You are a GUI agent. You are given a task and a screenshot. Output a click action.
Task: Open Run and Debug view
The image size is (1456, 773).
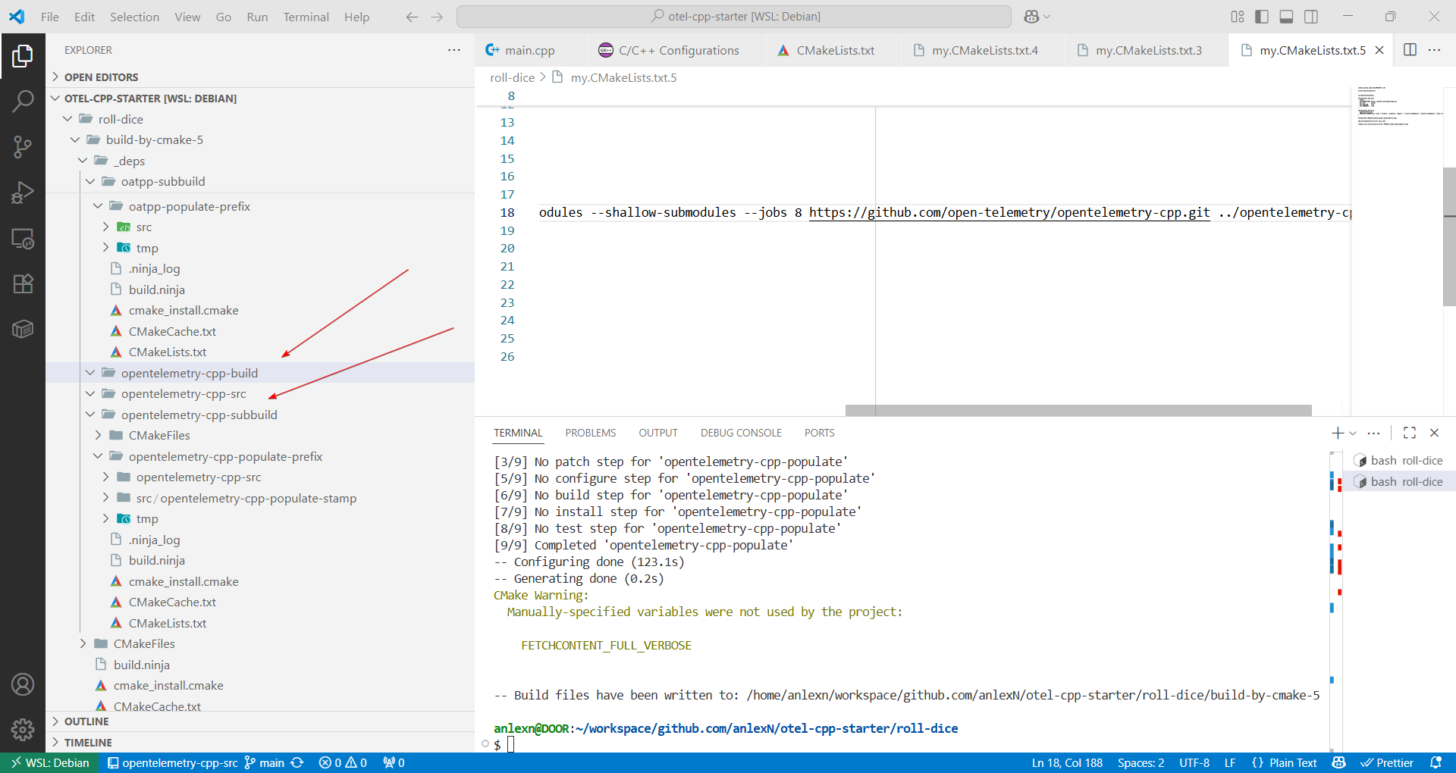pyautogui.click(x=23, y=192)
